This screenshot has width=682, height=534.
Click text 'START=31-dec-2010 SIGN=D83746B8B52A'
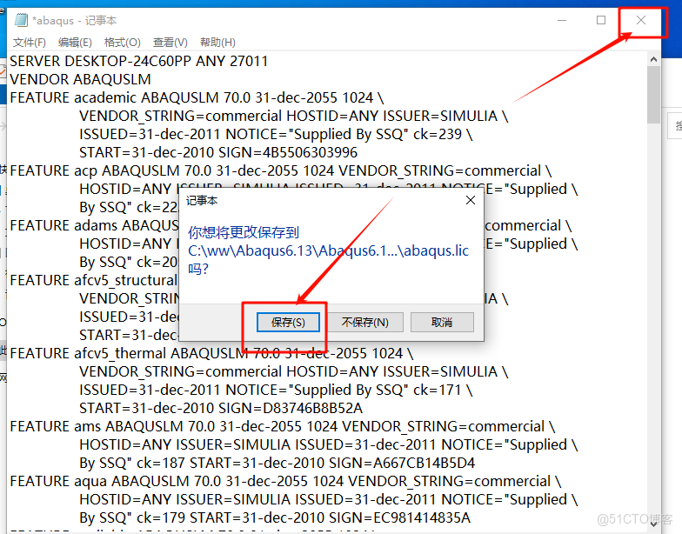221,408
